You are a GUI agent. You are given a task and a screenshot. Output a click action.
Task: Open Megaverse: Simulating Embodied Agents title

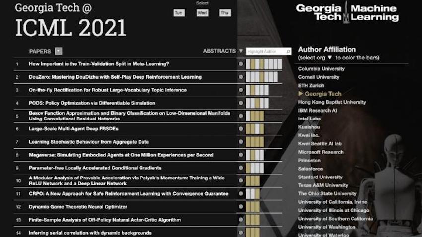pos(121,155)
